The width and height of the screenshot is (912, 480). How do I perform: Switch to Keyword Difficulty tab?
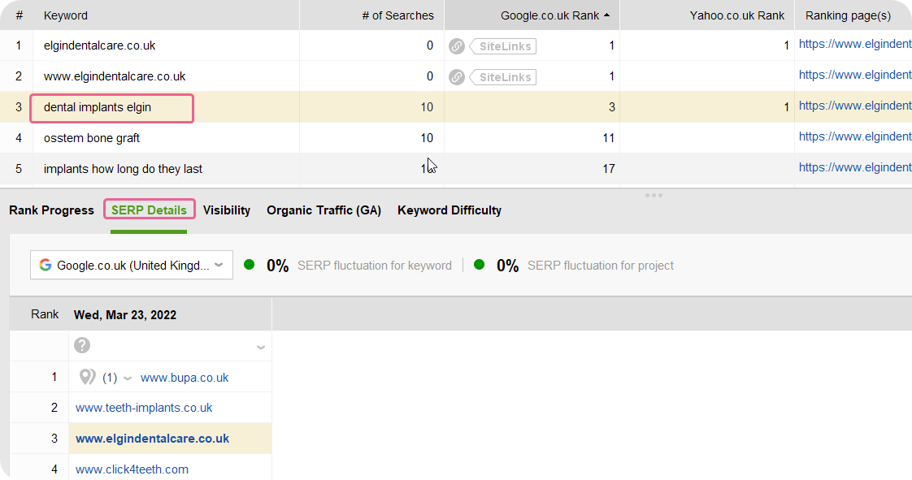click(449, 210)
